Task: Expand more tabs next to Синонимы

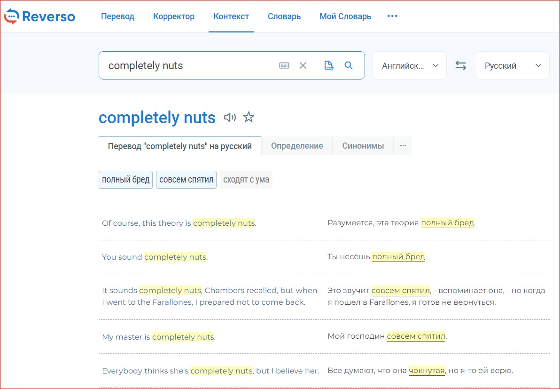Action: point(403,146)
